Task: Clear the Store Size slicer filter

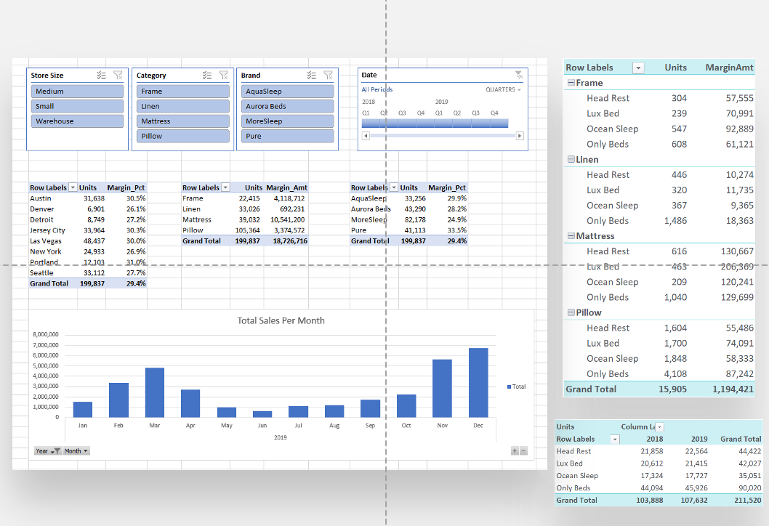Action: tap(118, 75)
